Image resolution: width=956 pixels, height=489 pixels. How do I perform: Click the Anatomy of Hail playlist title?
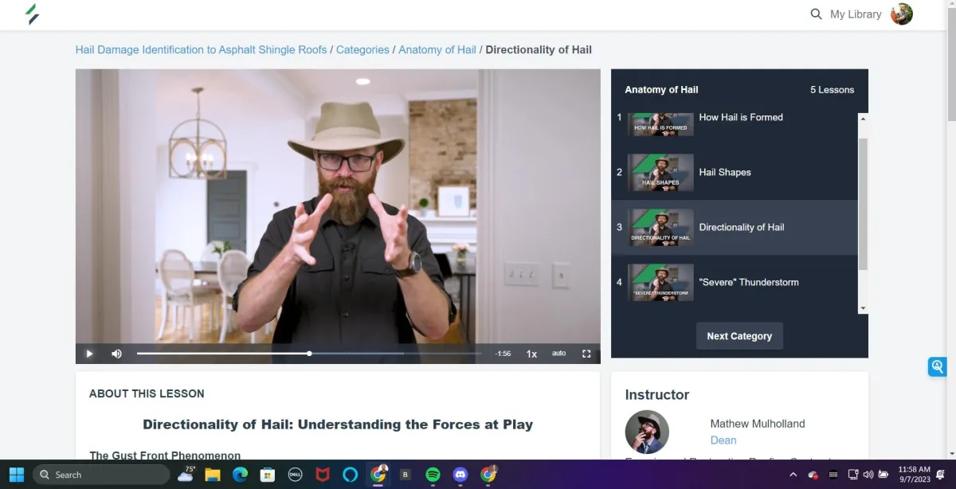click(661, 90)
